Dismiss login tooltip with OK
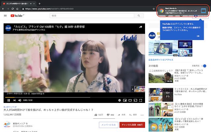 click(x=198, y=36)
